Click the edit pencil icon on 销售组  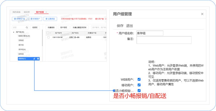[x=34, y=59]
